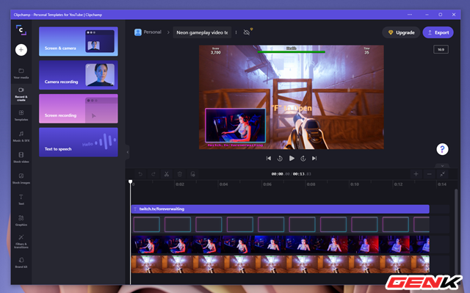Zoom out the timeline with minus
470x293 pixels.
coord(429,174)
